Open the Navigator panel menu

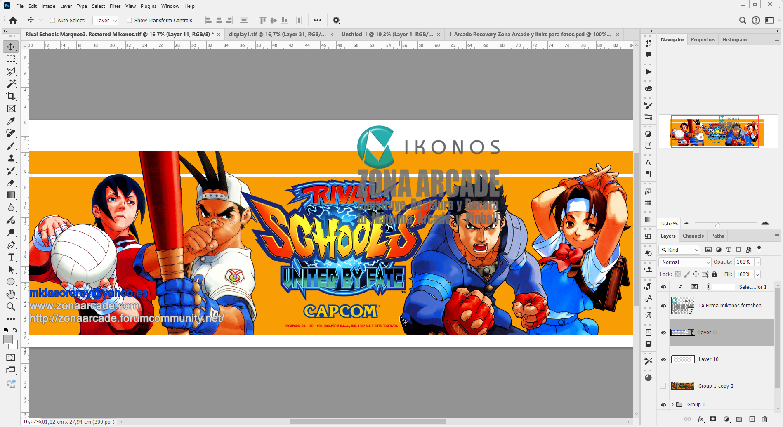tap(776, 40)
